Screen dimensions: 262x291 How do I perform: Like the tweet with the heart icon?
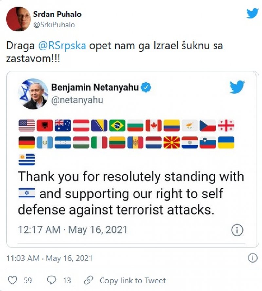pos(12,281)
